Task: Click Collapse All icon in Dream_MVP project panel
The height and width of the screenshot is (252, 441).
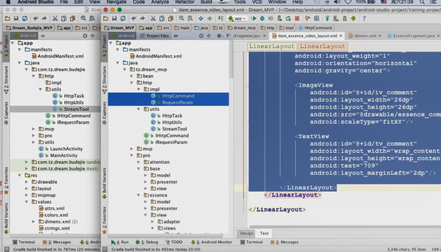Action: [209, 36]
